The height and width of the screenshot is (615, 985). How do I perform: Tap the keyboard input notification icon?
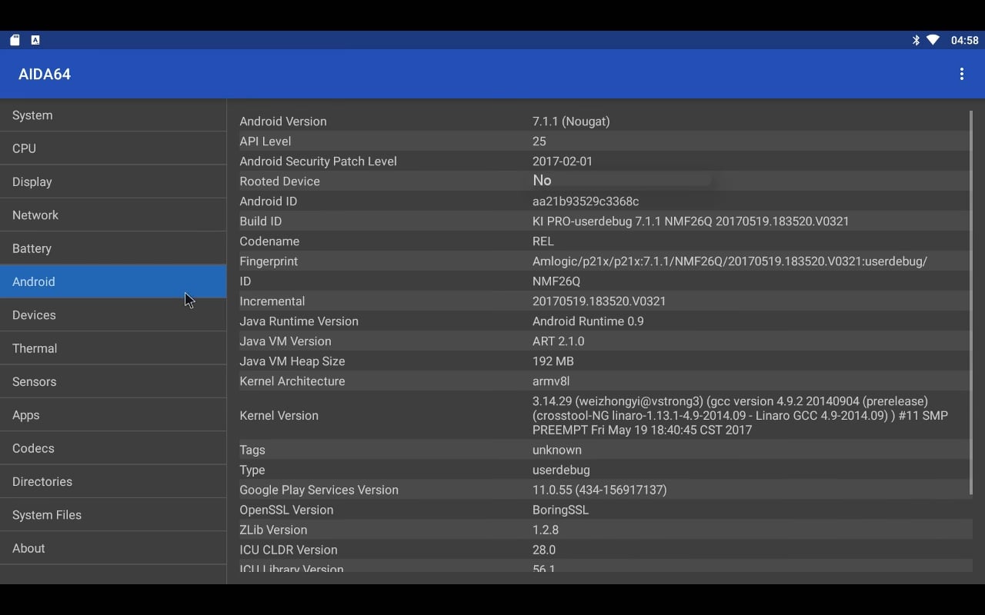point(35,40)
